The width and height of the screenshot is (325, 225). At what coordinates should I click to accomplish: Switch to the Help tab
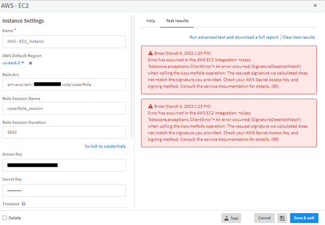[151, 21]
